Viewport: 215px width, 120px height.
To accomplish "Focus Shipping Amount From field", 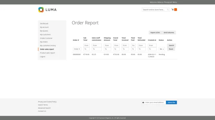I will click(107, 45).
